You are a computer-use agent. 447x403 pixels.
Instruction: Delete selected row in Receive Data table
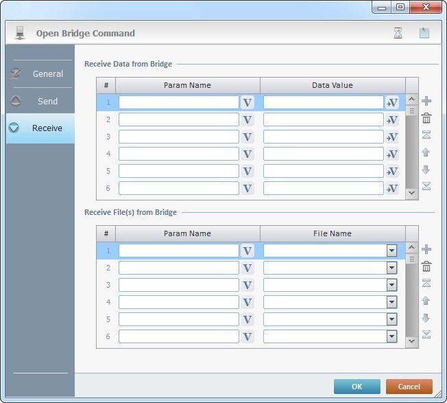click(x=426, y=118)
